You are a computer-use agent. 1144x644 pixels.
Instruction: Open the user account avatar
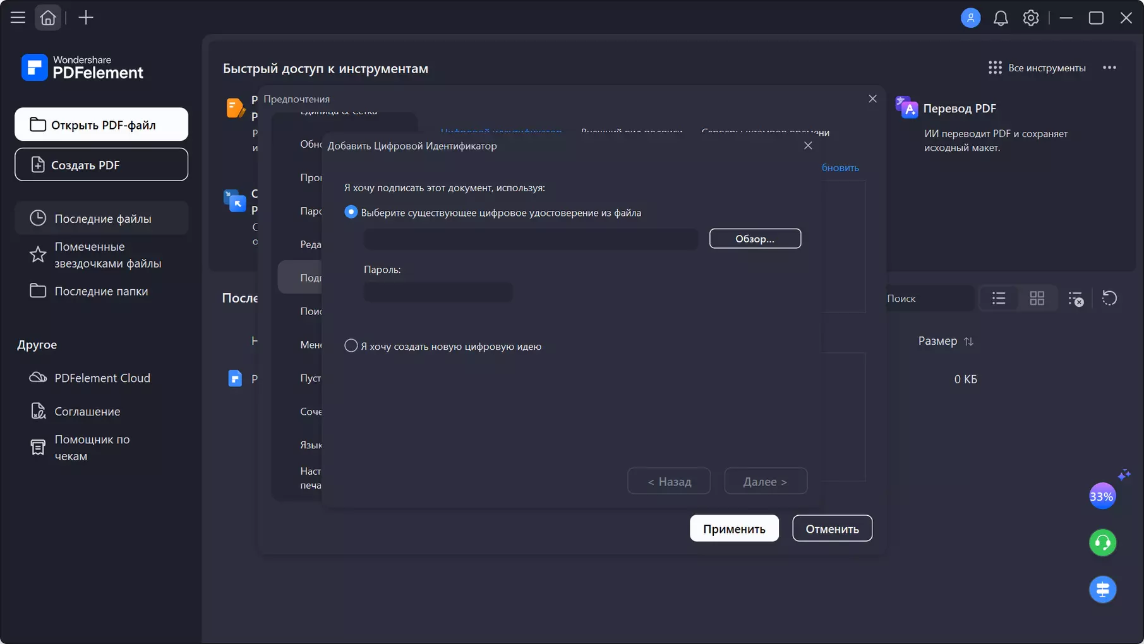coord(970,18)
